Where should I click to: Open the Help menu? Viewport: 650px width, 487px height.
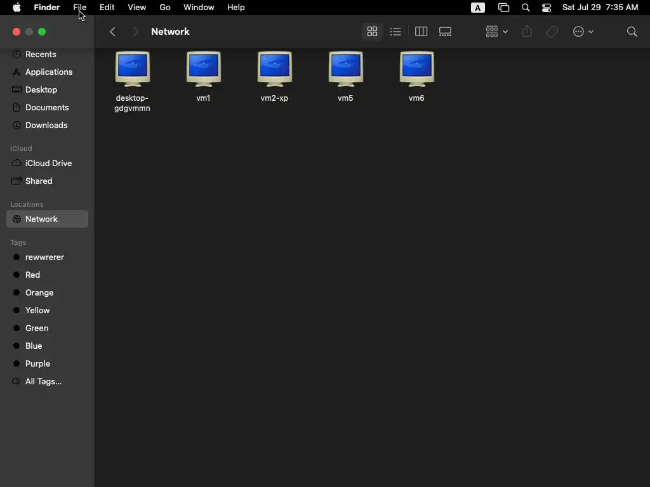[x=236, y=8]
